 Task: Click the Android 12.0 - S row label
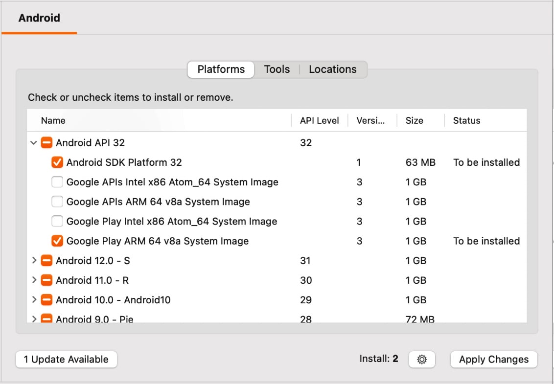(x=93, y=261)
